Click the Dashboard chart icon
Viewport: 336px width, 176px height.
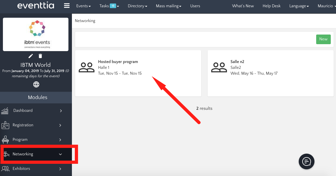pos(5,111)
